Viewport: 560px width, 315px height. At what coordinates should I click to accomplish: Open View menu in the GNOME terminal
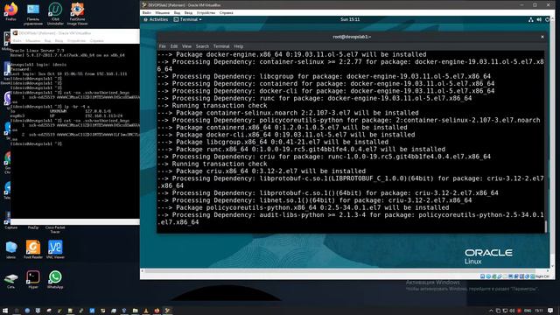coord(186,46)
